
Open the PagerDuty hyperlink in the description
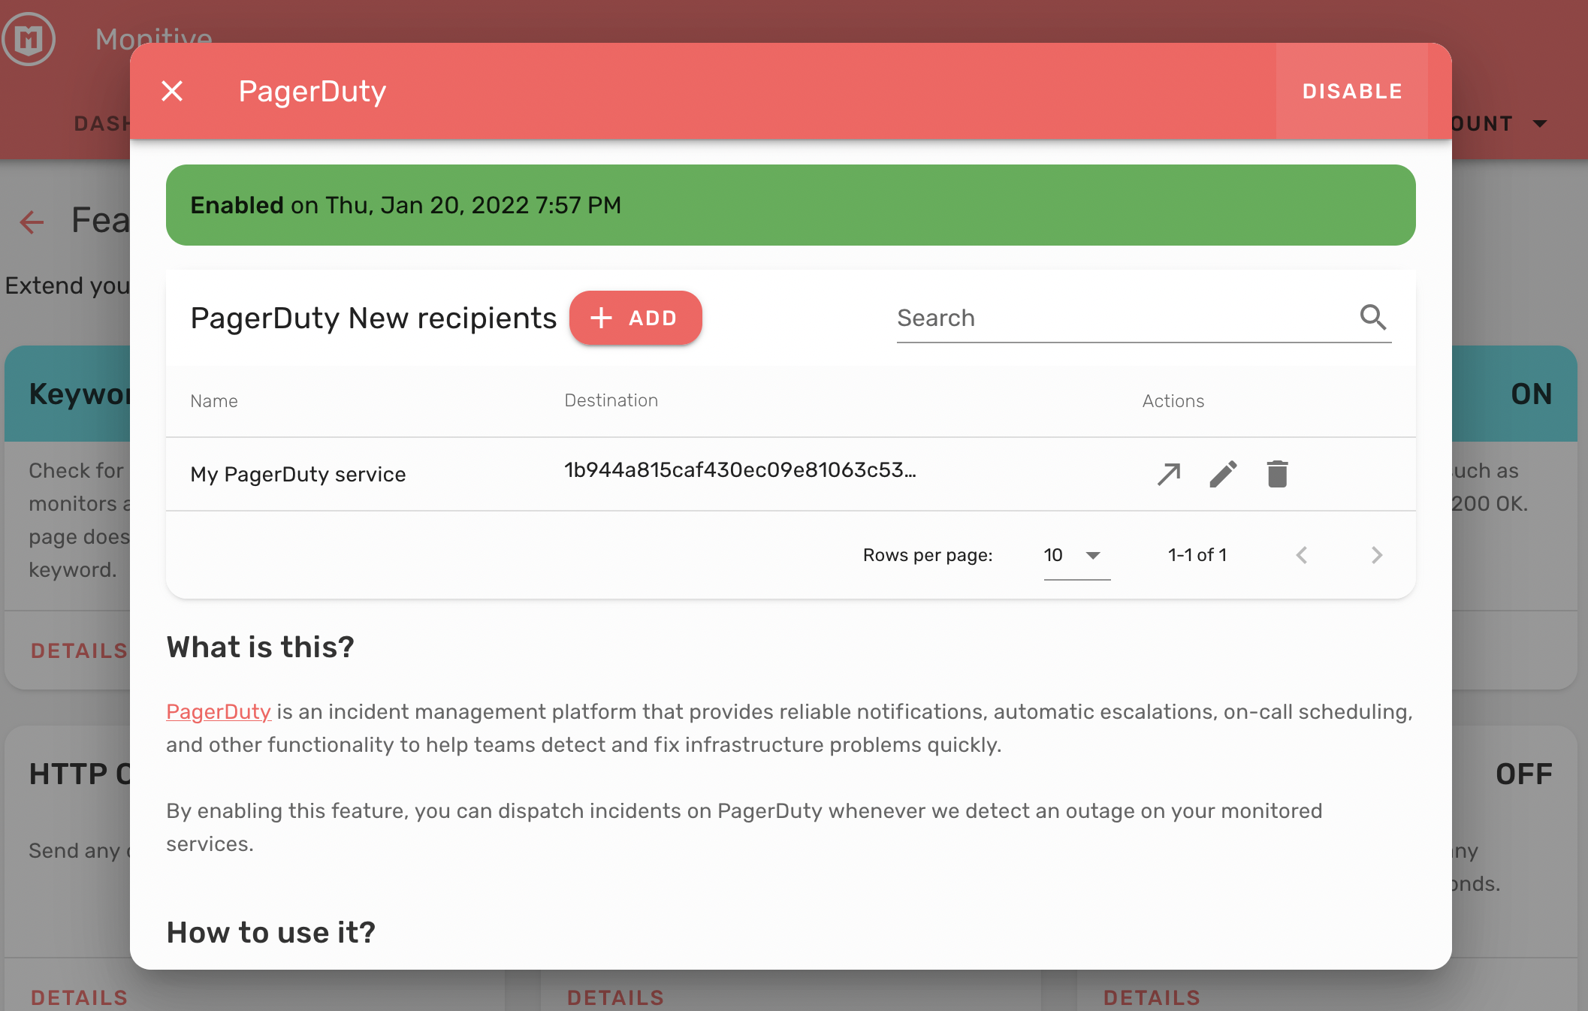click(218, 711)
